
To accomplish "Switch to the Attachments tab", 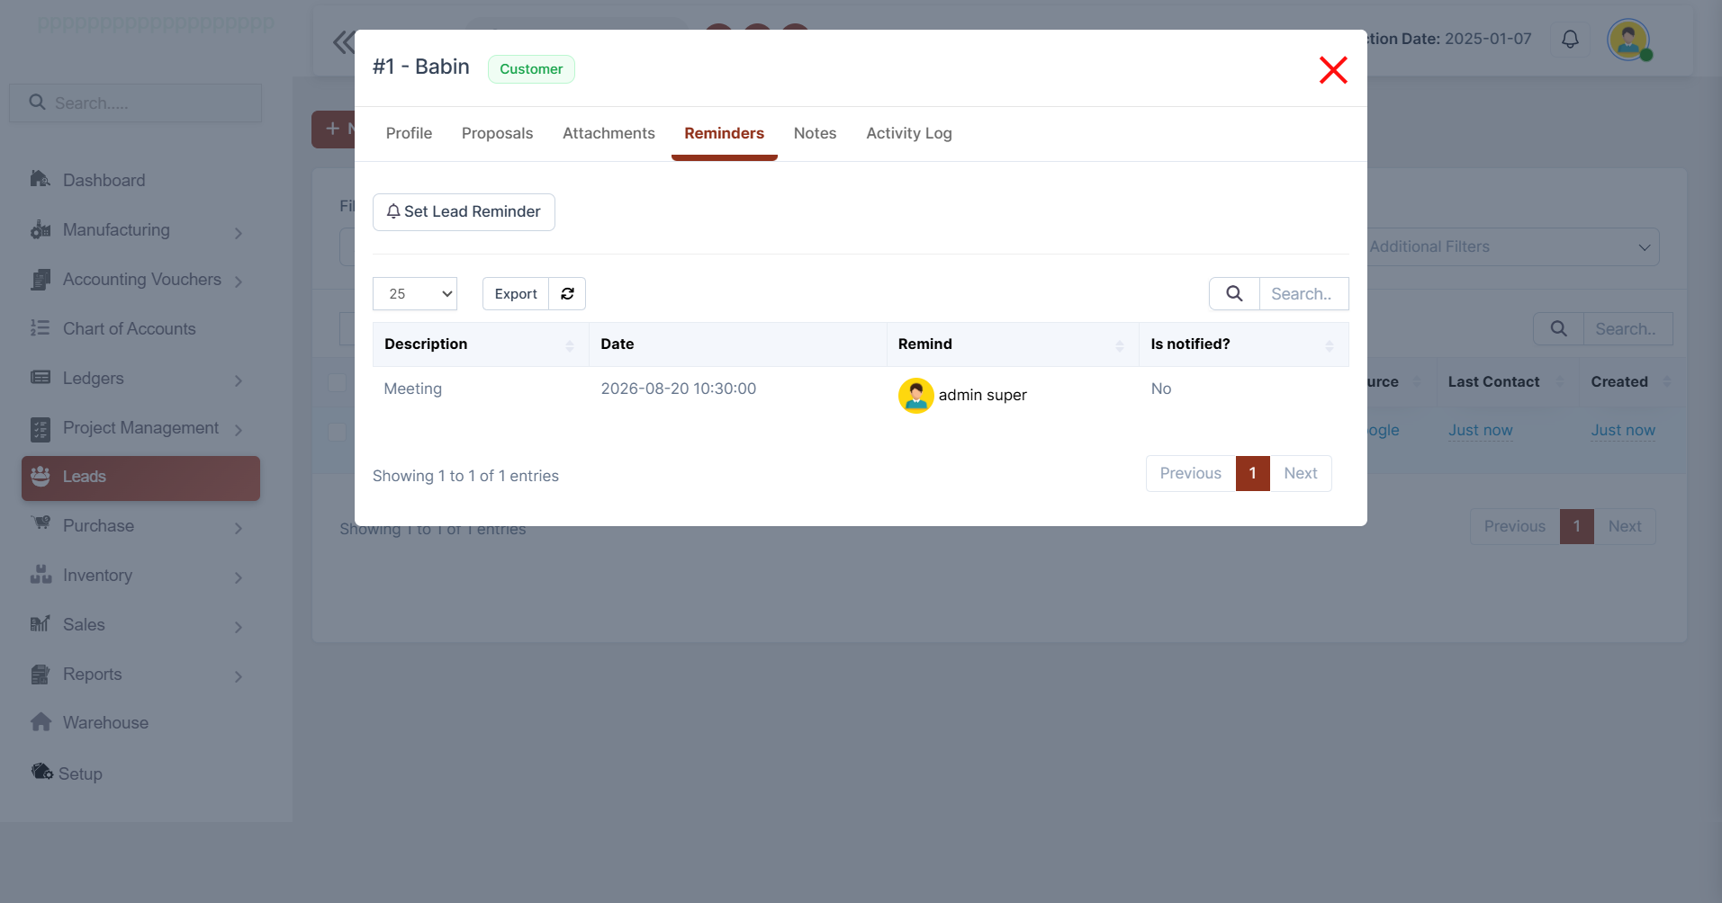I will point(609,133).
